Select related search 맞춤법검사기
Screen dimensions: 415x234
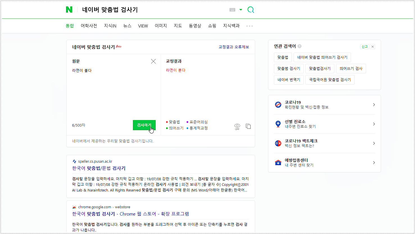click(x=320, y=69)
